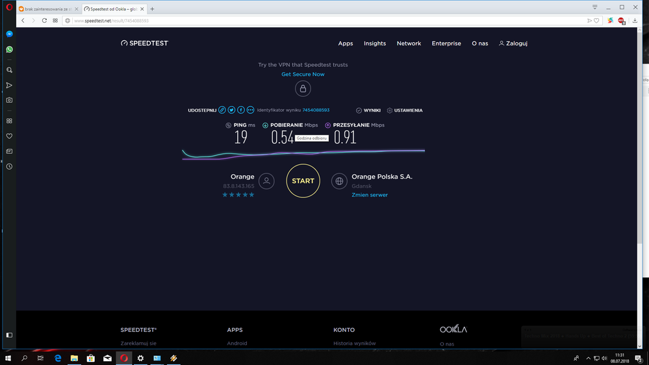Reload the Speedtest page
Image resolution: width=649 pixels, height=365 pixels.
coord(44,21)
